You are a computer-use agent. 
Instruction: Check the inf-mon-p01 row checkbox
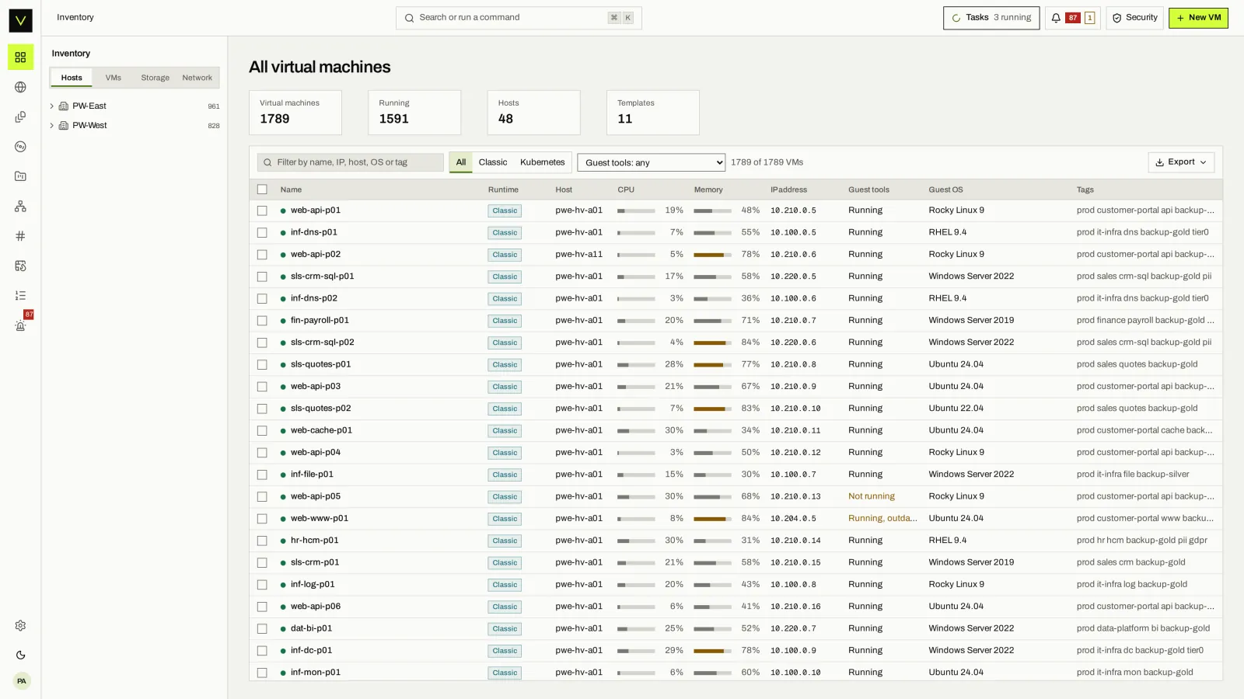tap(262, 673)
